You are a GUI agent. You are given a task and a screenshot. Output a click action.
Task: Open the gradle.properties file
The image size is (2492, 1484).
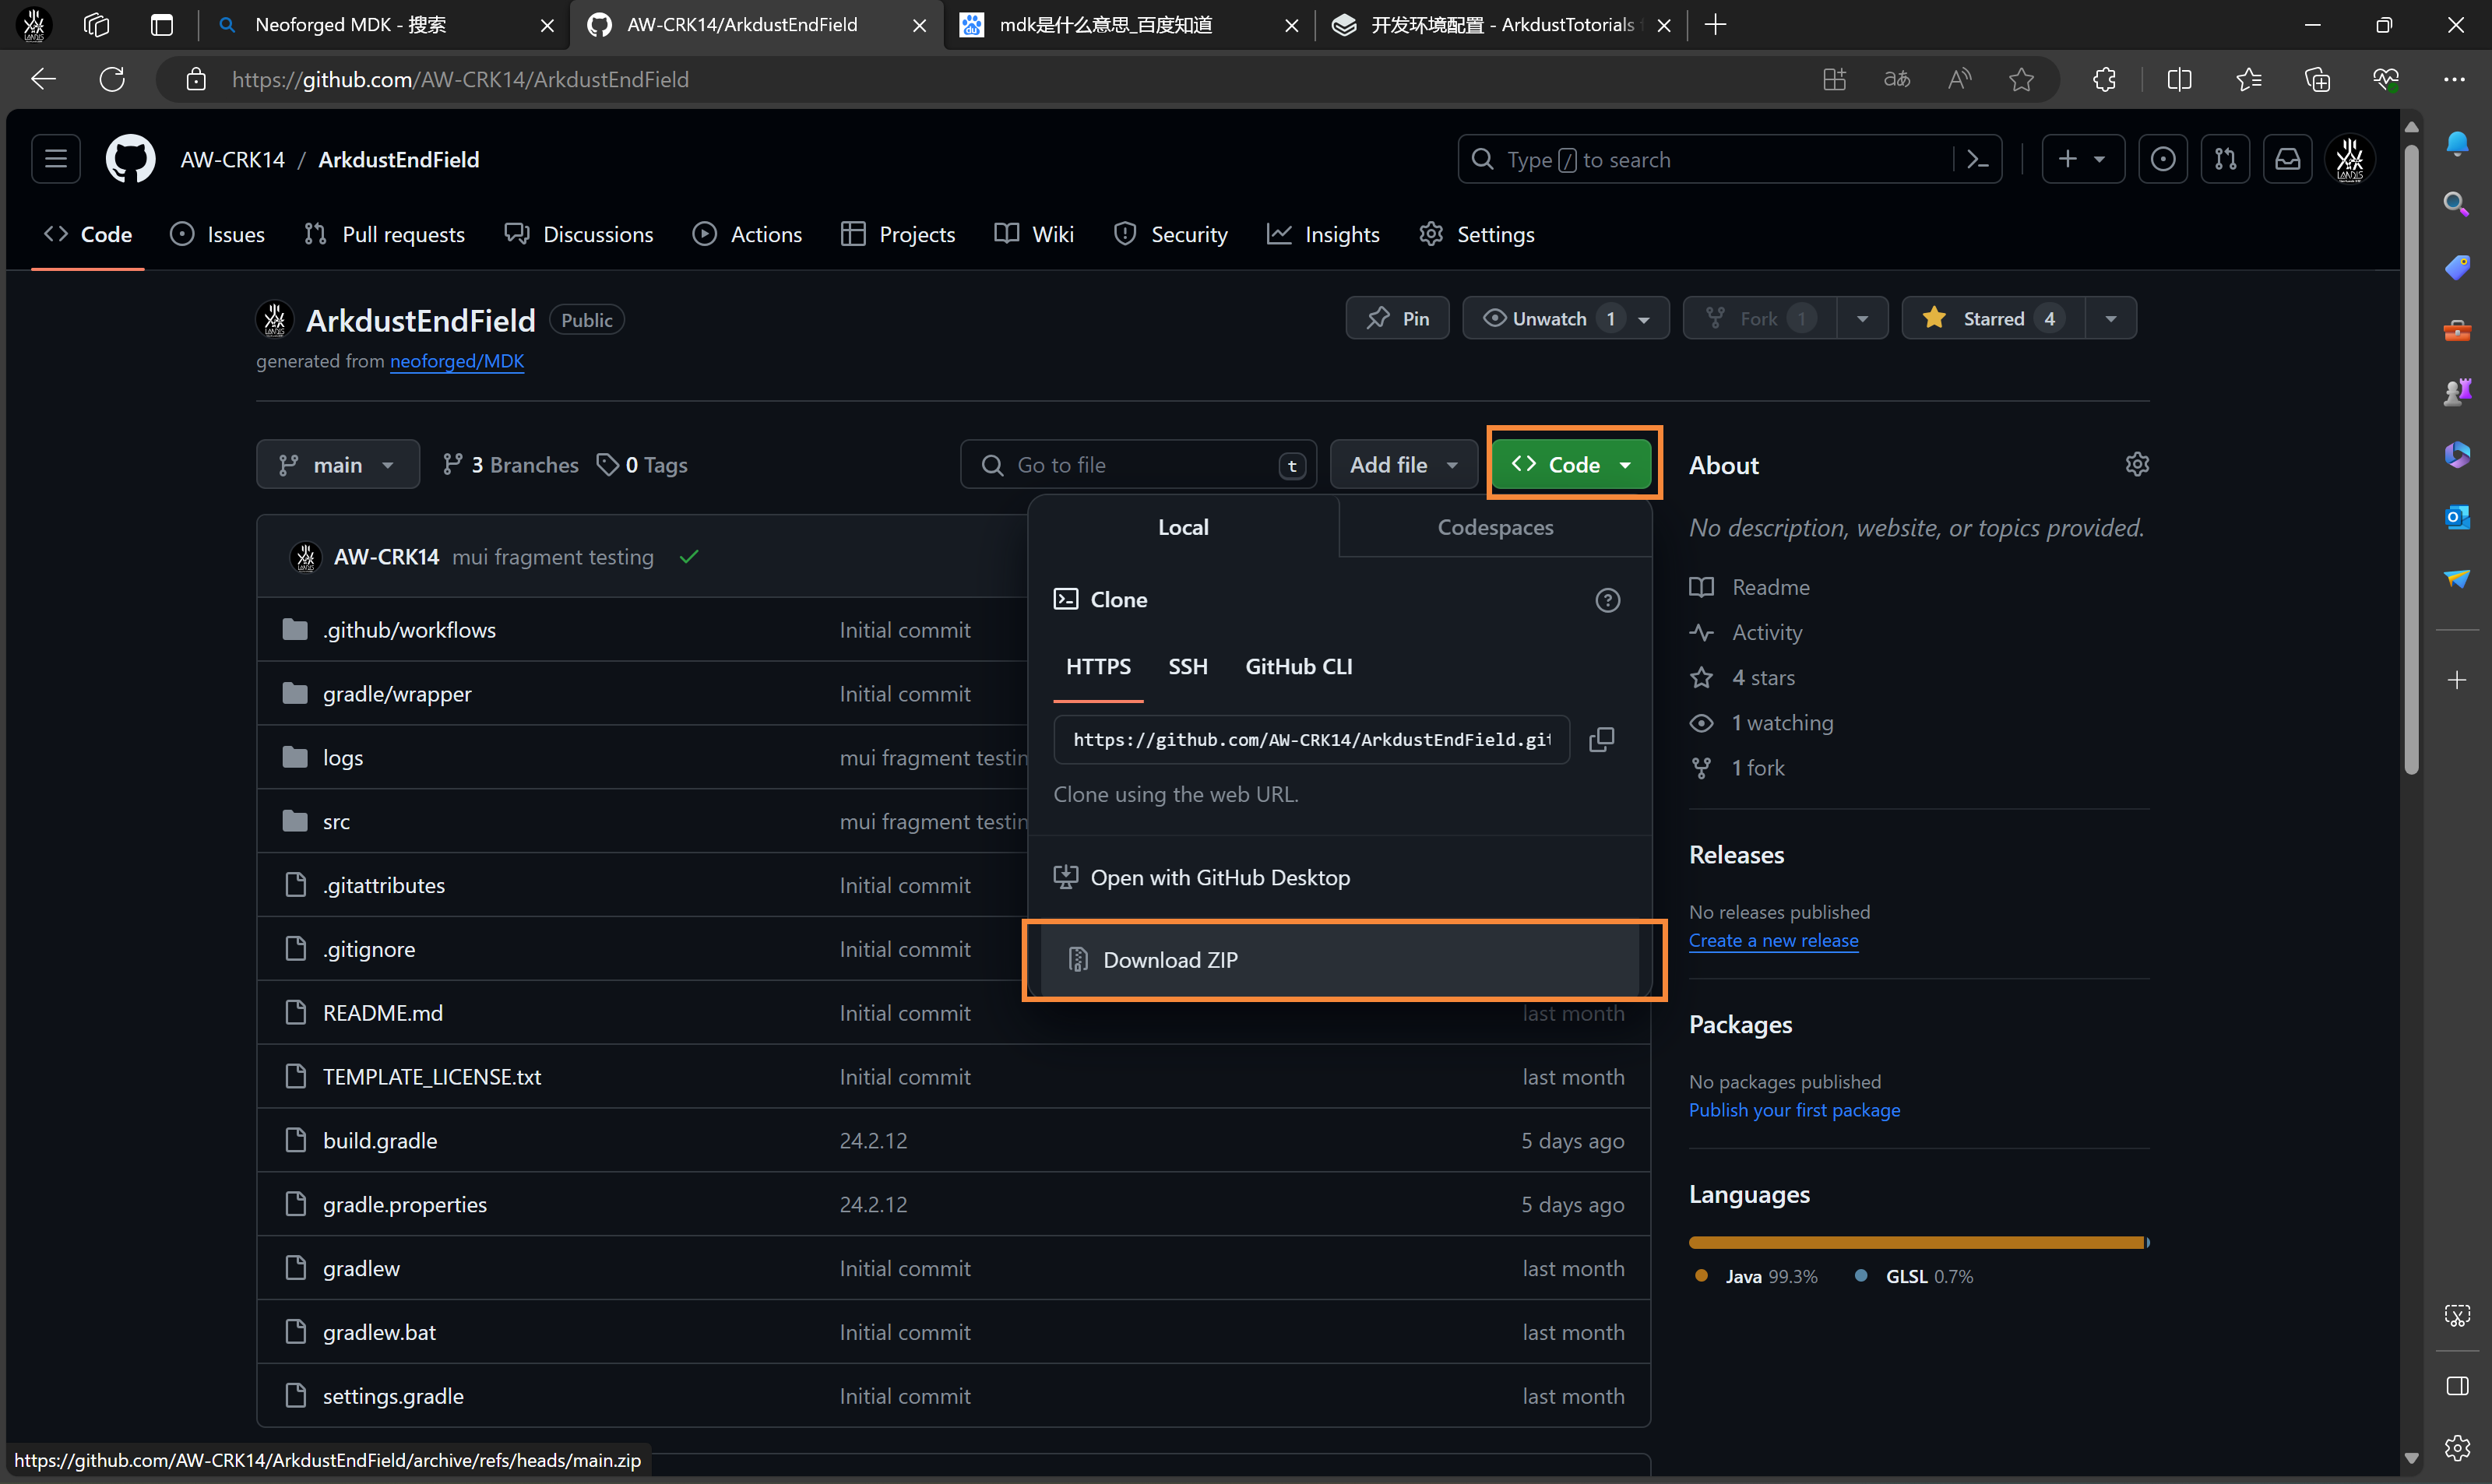405,1205
